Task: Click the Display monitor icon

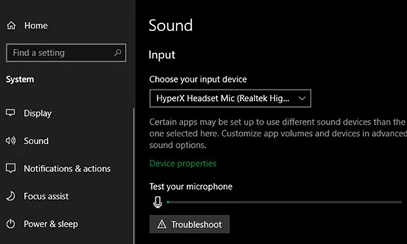Action: coord(10,113)
